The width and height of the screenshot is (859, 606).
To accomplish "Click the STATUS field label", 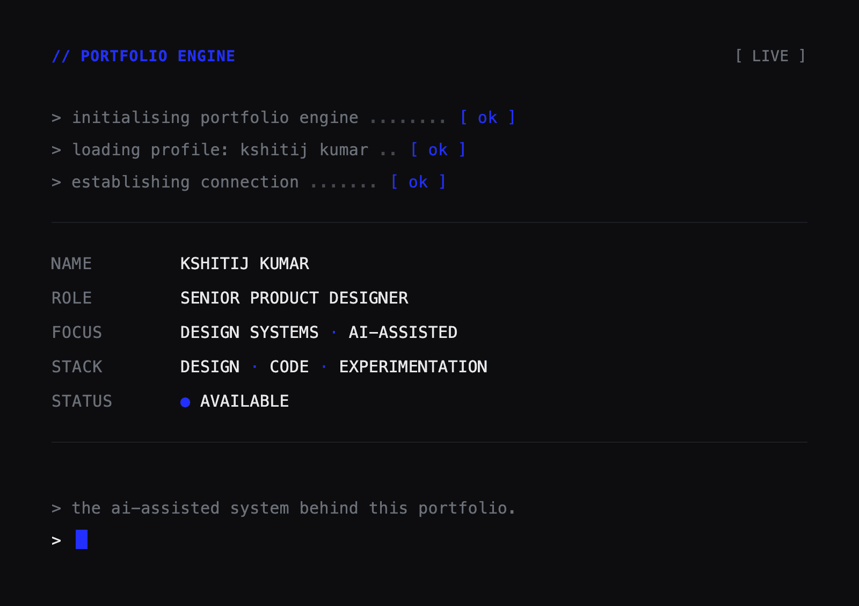I will click(x=82, y=401).
